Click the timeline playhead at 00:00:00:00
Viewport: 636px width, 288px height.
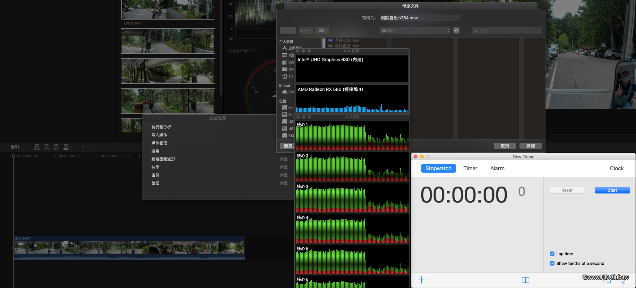[x=13, y=156]
